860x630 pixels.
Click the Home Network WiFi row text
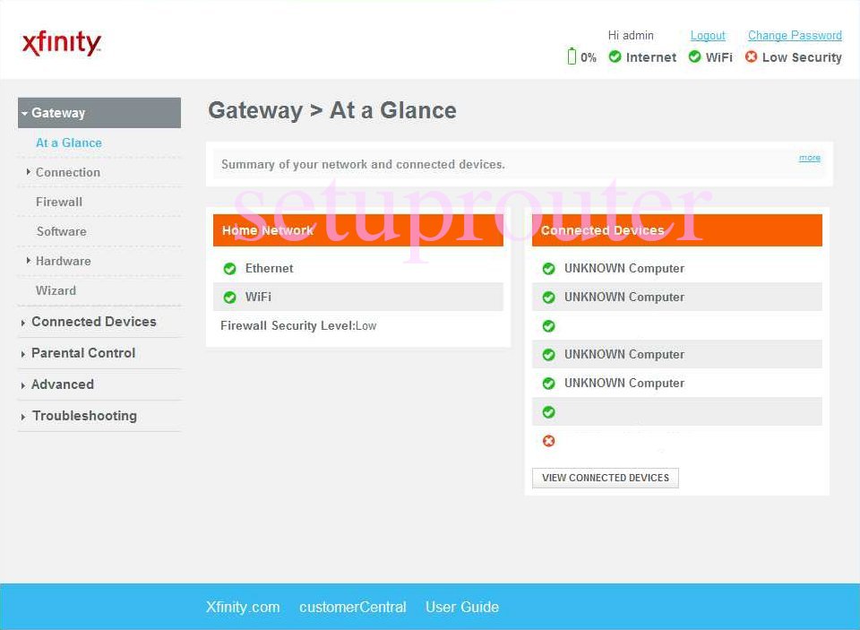click(258, 297)
